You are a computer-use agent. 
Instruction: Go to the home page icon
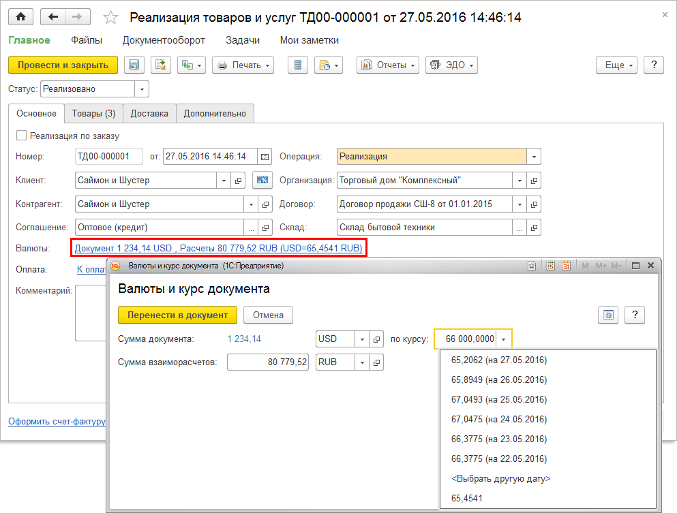coord(20,17)
